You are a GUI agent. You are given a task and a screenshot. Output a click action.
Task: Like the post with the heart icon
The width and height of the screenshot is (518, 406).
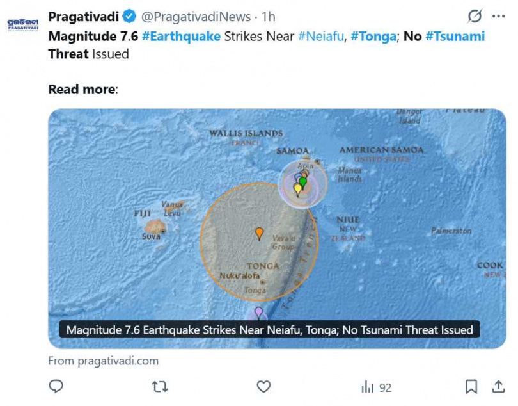pos(263,387)
